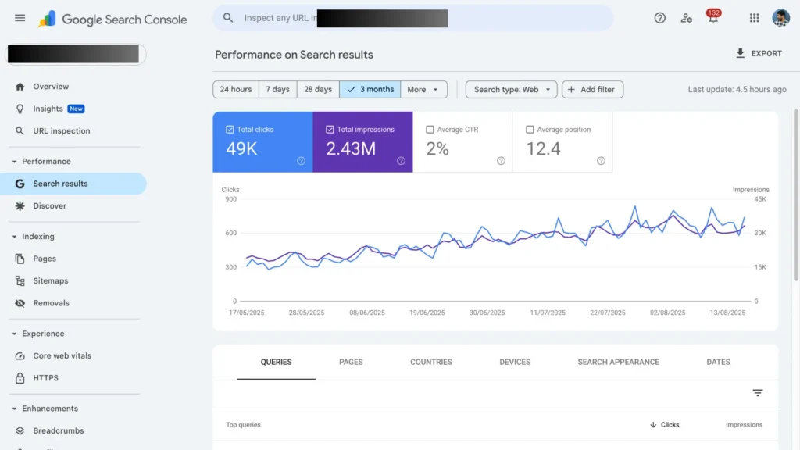Image resolution: width=800 pixels, height=450 pixels.
Task: Toggle the Total clicks checkbox
Action: (x=230, y=130)
